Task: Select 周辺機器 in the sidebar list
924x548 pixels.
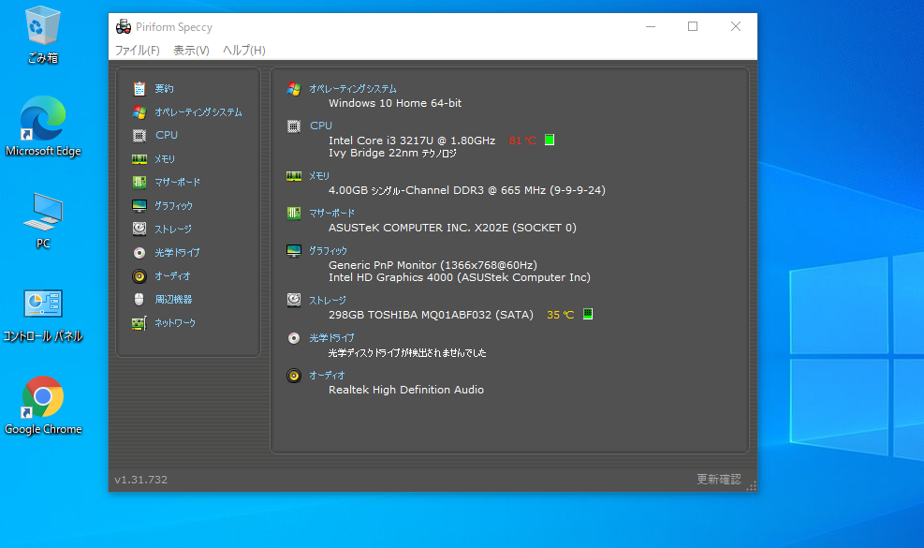Action: coord(173,299)
